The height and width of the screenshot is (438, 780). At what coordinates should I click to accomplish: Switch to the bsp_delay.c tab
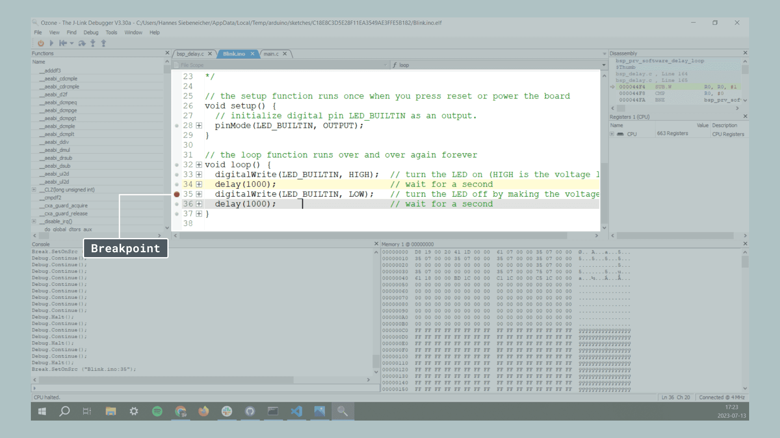(190, 54)
